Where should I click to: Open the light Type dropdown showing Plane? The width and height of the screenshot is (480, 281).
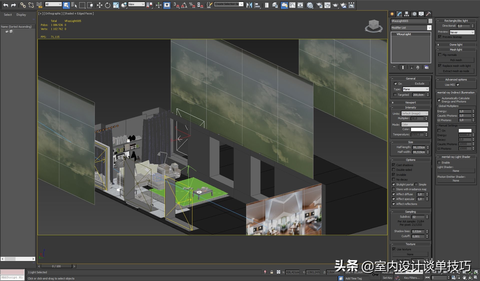point(415,89)
